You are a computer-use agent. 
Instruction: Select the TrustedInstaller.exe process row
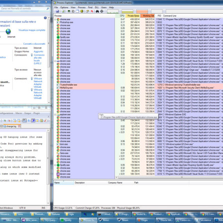tap(138, 85)
